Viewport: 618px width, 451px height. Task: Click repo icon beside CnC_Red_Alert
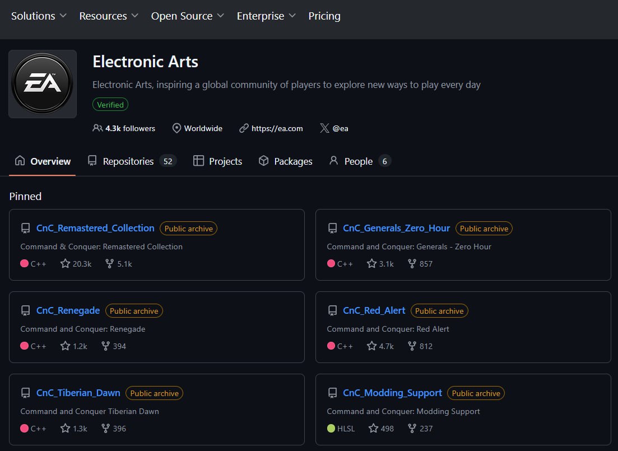pos(332,310)
